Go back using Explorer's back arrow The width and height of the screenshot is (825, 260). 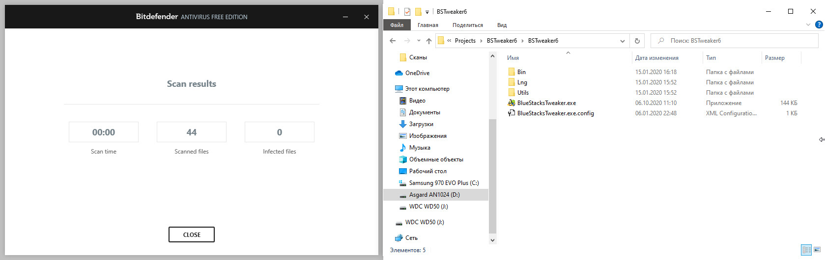(x=393, y=41)
